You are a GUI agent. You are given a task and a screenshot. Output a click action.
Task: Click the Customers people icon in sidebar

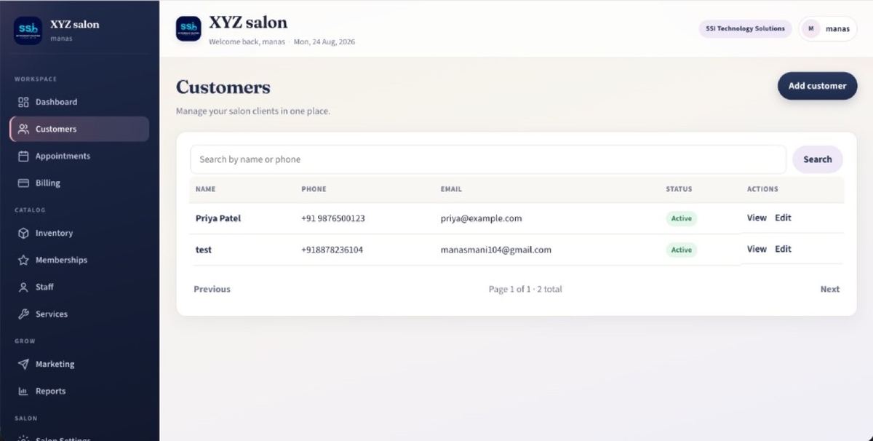pyautogui.click(x=23, y=129)
